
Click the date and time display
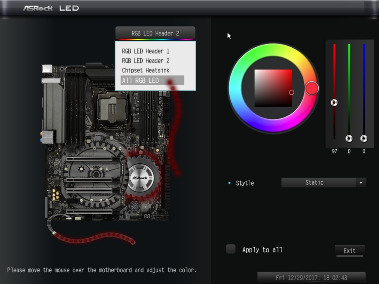[311, 278]
